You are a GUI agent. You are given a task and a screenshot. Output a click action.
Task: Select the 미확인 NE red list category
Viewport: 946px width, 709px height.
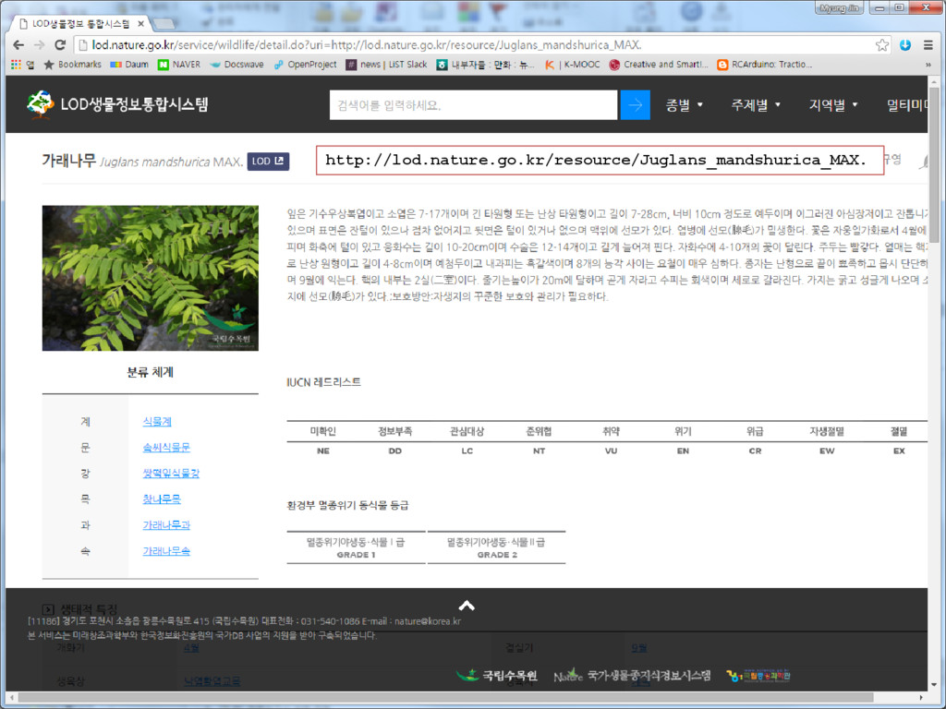click(x=322, y=440)
